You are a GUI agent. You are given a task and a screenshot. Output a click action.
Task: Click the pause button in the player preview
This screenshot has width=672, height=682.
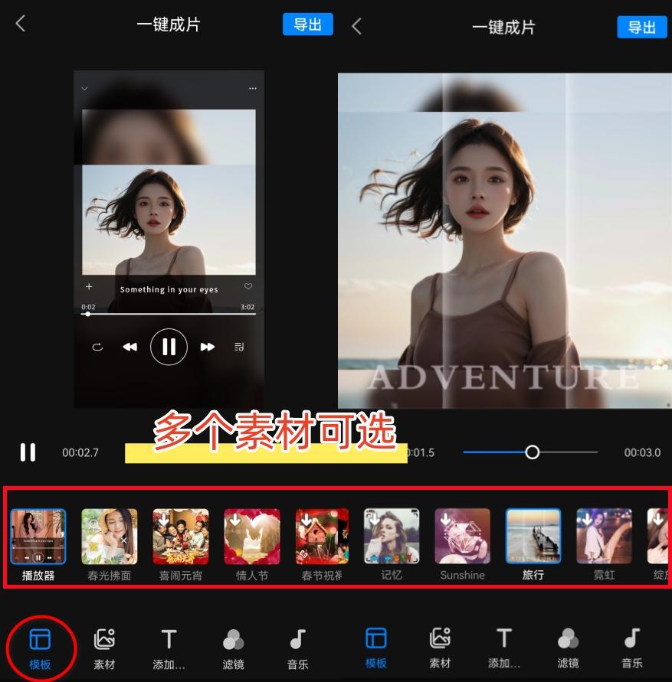pyautogui.click(x=169, y=347)
